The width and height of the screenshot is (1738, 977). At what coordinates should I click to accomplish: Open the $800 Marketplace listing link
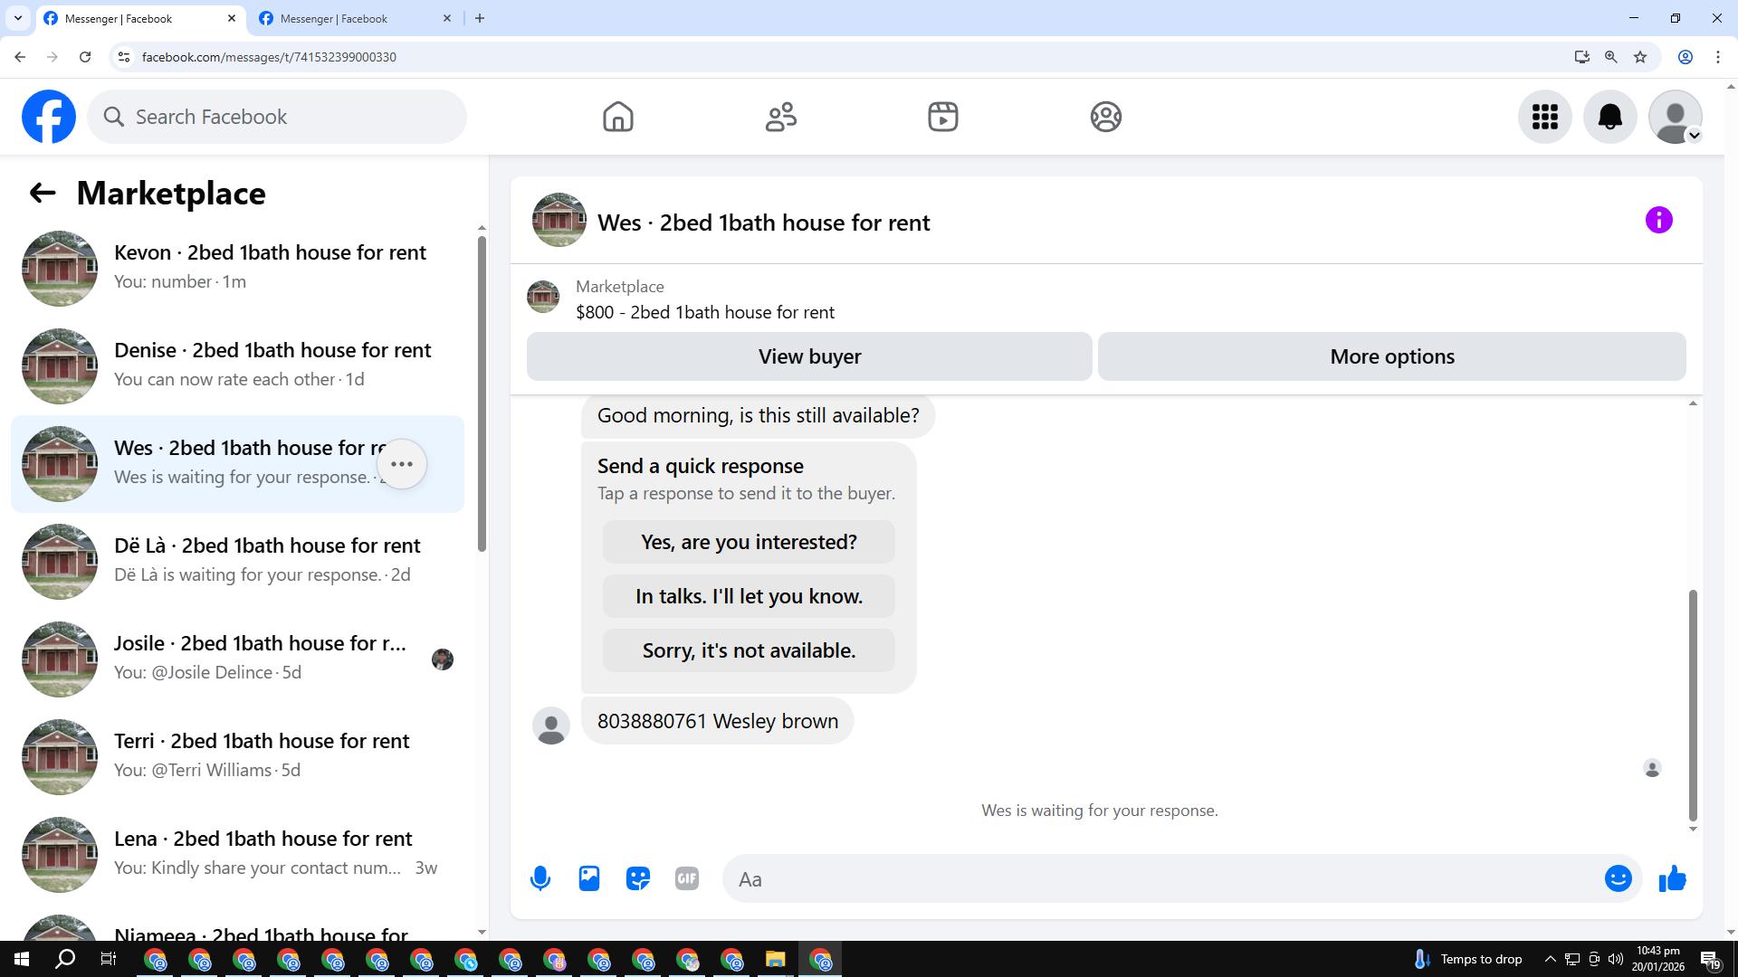[705, 312]
